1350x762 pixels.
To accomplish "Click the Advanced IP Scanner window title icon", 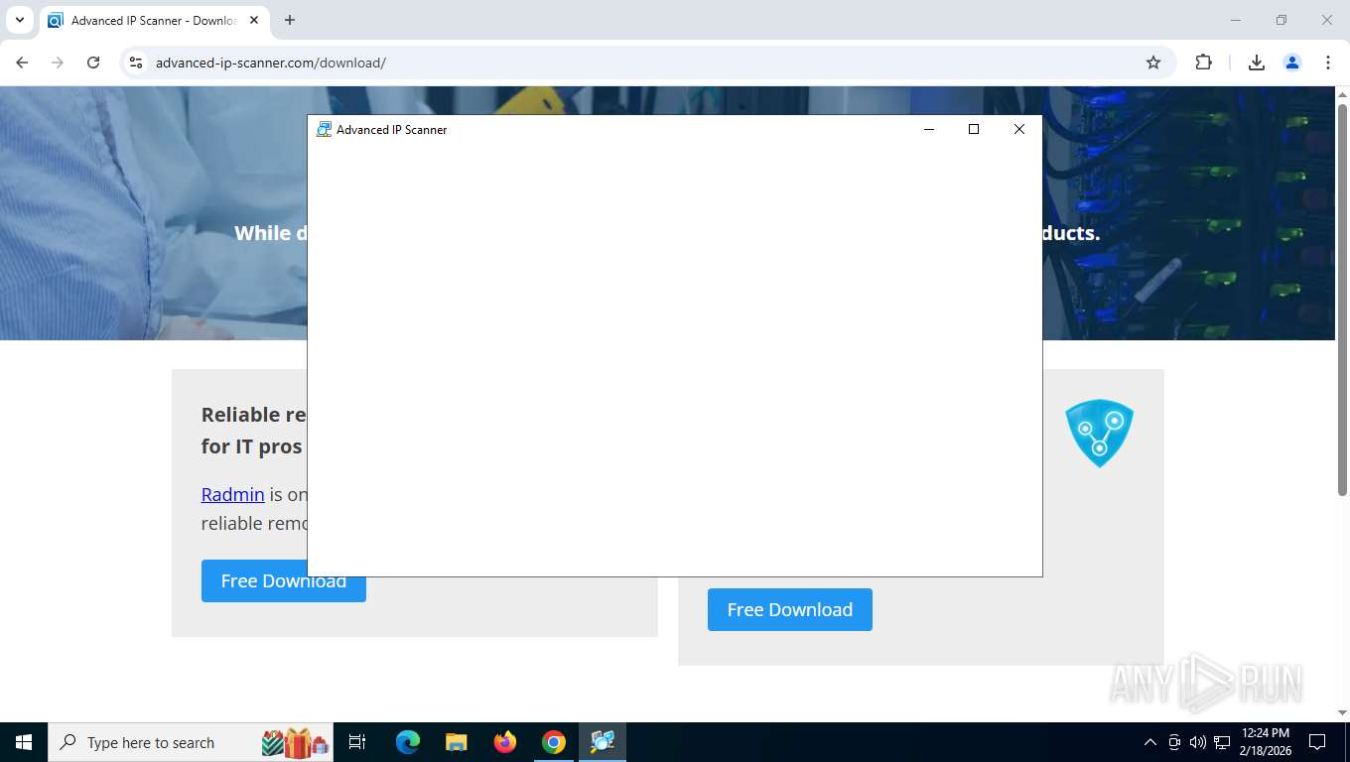I will click(x=324, y=129).
